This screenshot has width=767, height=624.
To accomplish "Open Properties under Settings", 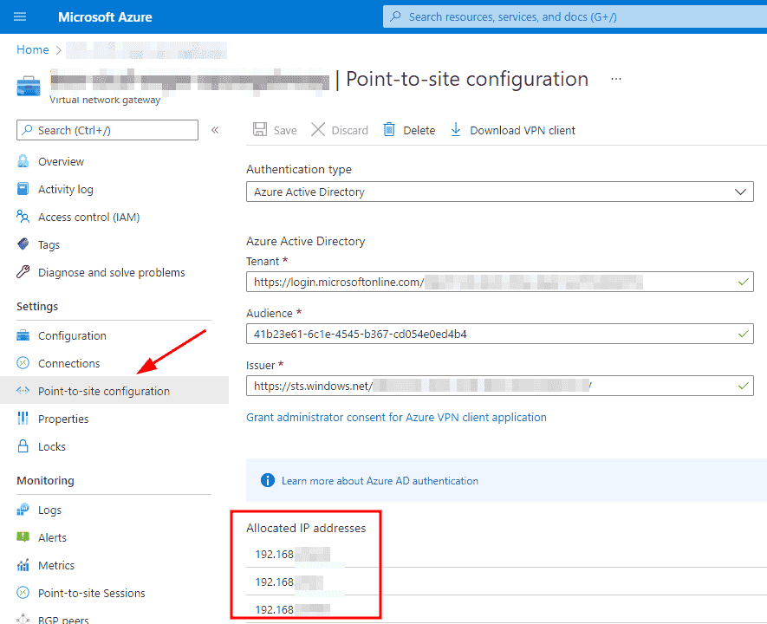I will [x=63, y=419].
